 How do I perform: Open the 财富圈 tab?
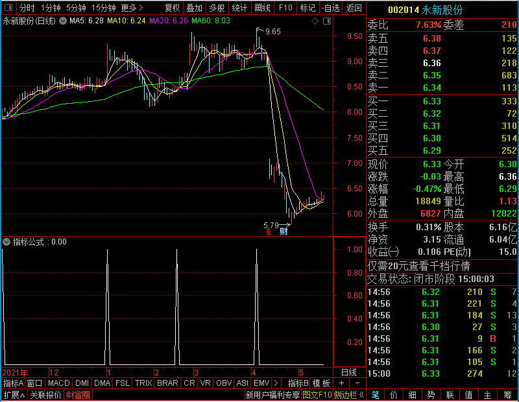click(78, 395)
